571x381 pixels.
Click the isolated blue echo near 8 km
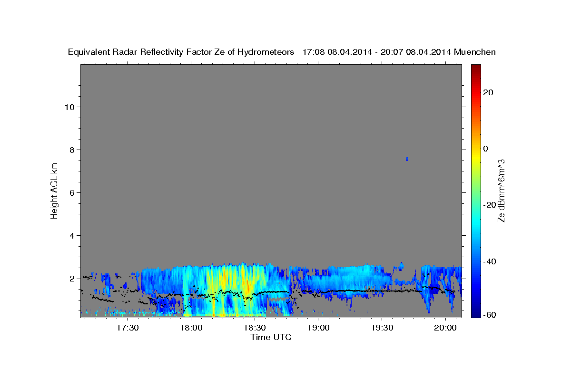(407, 159)
